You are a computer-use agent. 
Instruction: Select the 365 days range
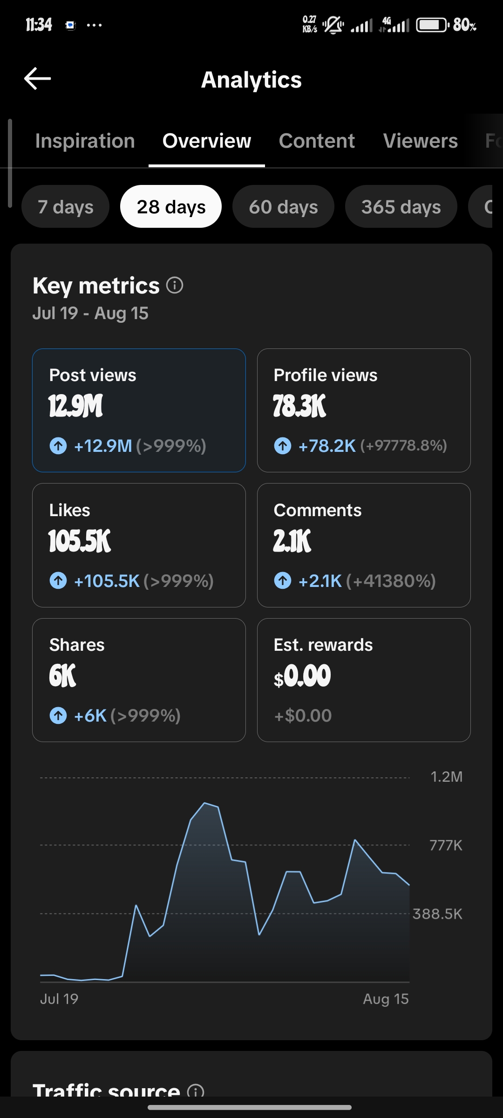401,206
